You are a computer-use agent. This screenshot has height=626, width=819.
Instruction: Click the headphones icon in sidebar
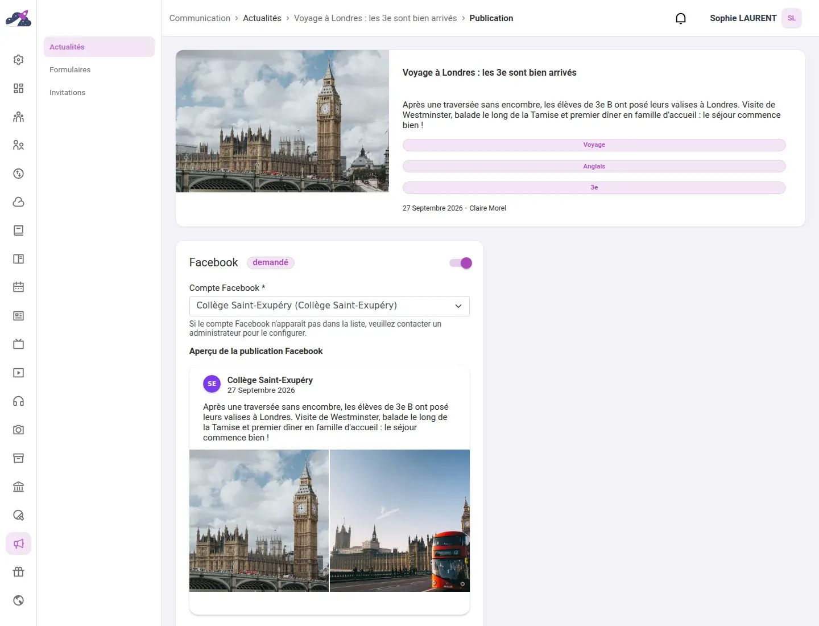[x=18, y=401]
